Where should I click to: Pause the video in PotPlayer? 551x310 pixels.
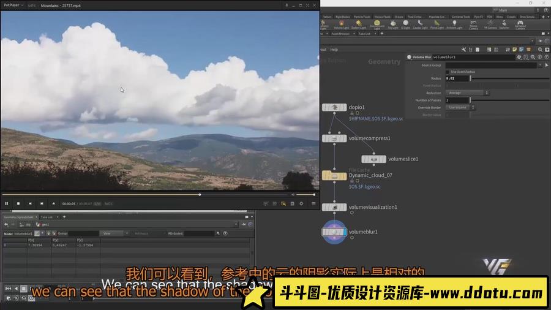(x=6, y=203)
